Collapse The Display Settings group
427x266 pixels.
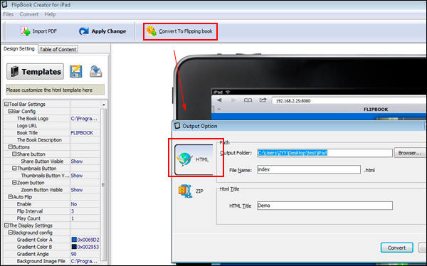tap(6, 225)
